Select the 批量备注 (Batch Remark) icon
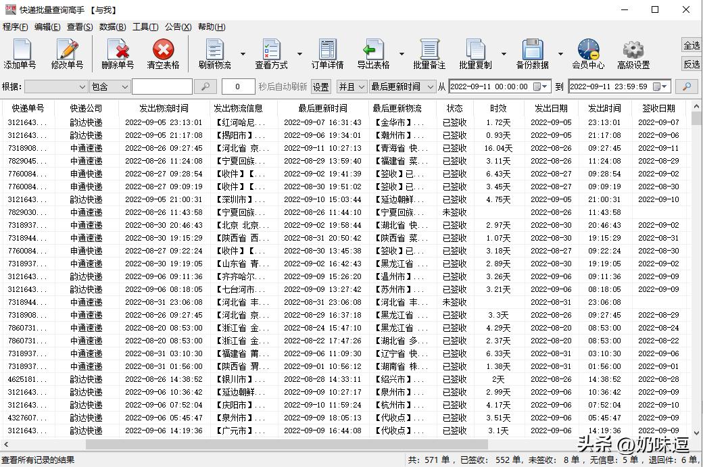 click(430, 53)
